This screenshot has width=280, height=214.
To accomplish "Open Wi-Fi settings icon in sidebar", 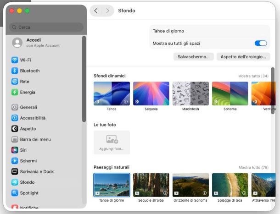I will pos(15,60).
